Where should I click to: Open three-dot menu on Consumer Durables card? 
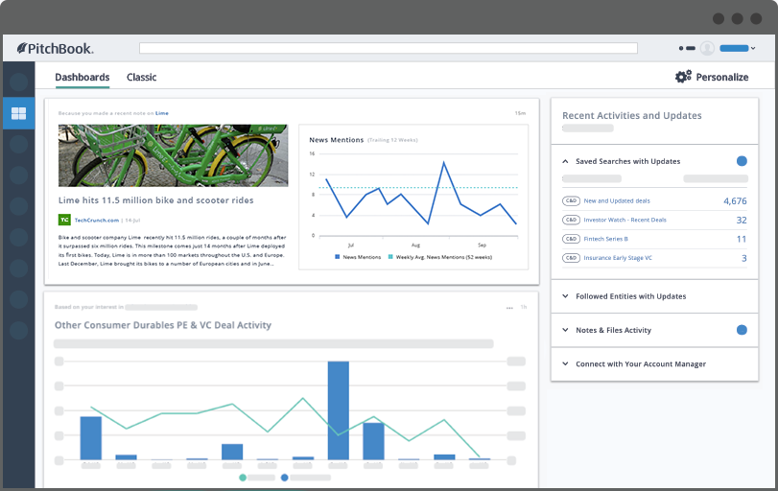tap(509, 308)
